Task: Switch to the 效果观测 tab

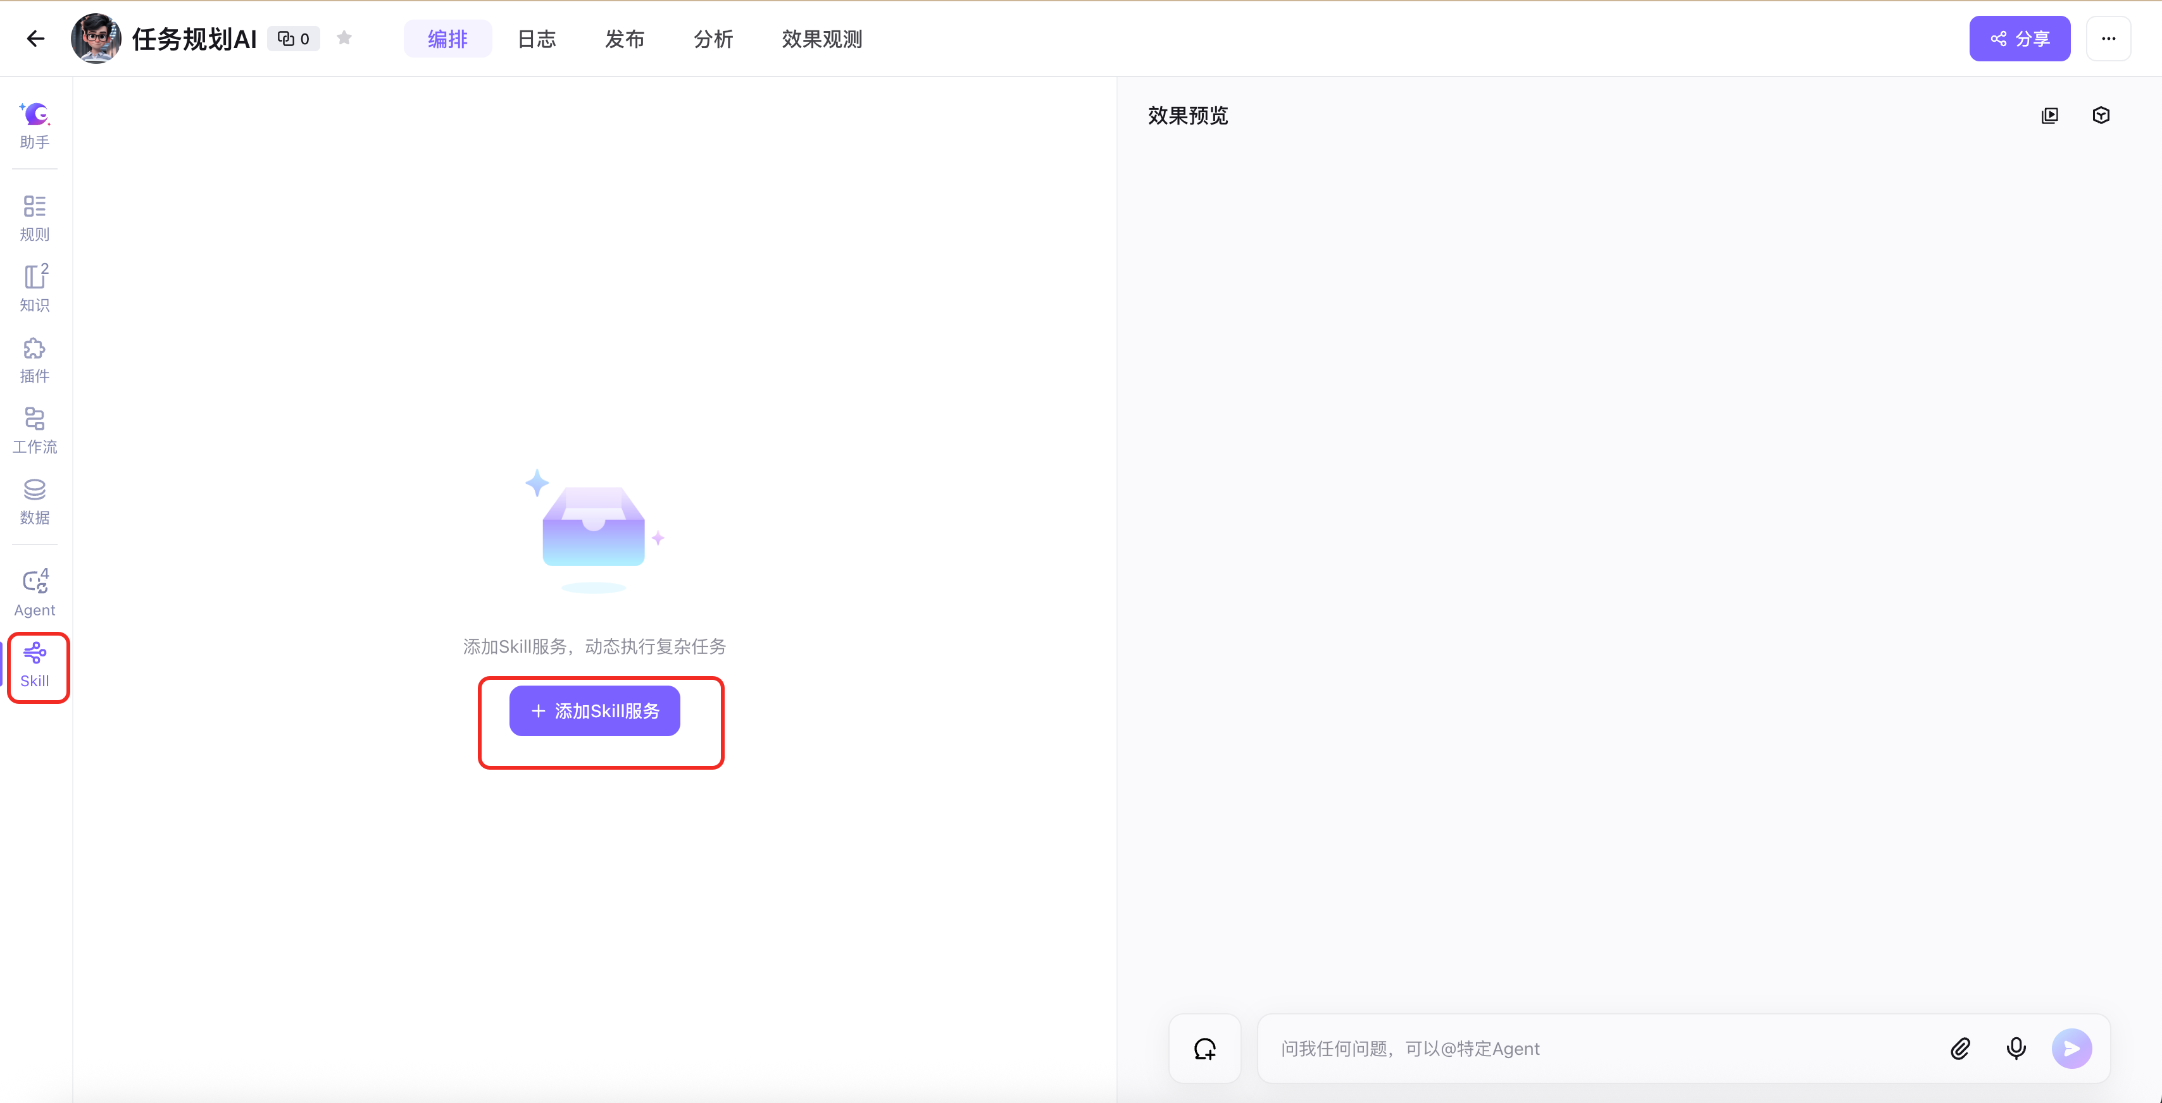Action: (x=821, y=39)
